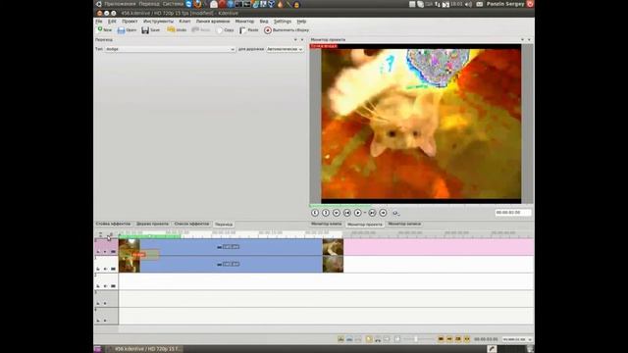The width and height of the screenshot is (628, 353).
Task: Open the Help menu
Action: click(301, 22)
